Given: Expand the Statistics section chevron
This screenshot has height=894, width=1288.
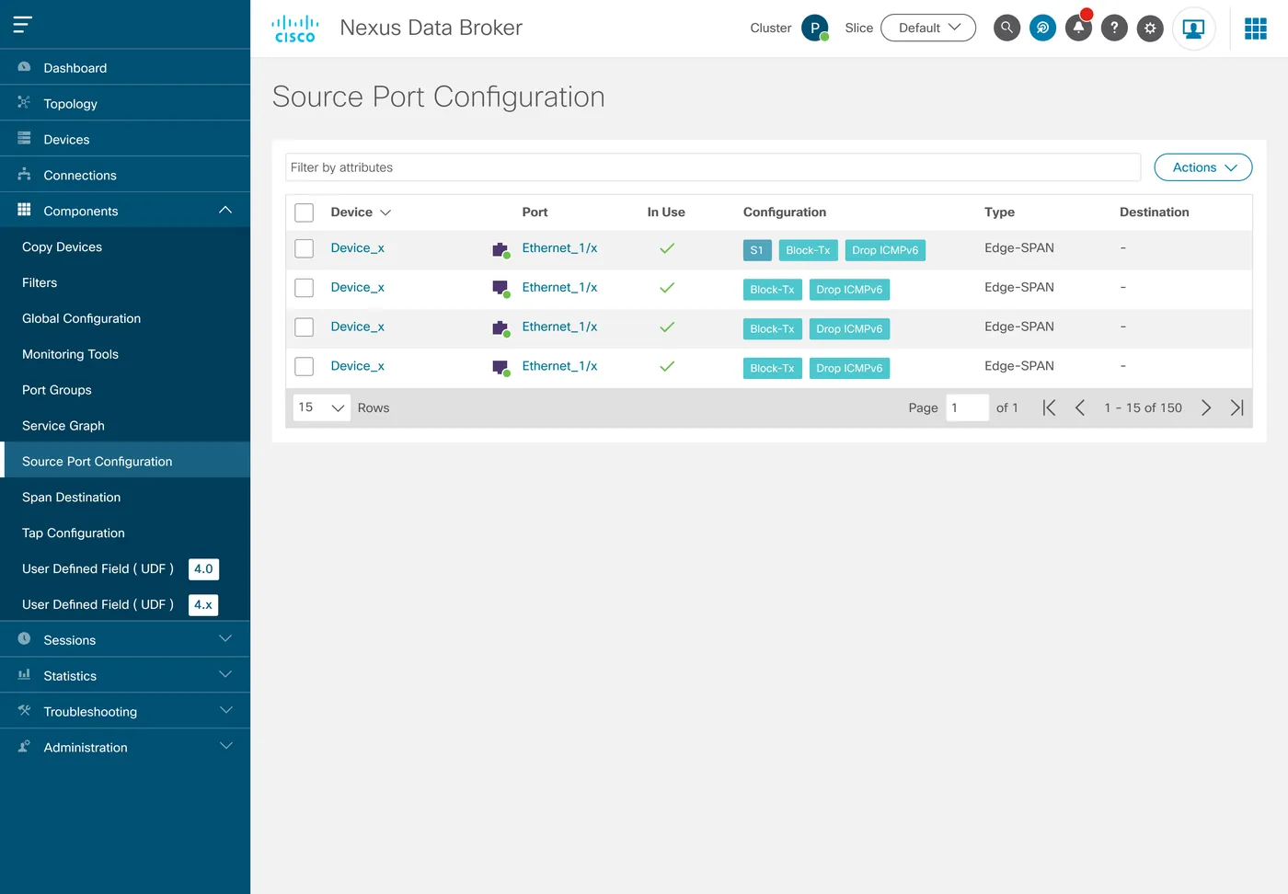Looking at the screenshot, I should tap(225, 675).
